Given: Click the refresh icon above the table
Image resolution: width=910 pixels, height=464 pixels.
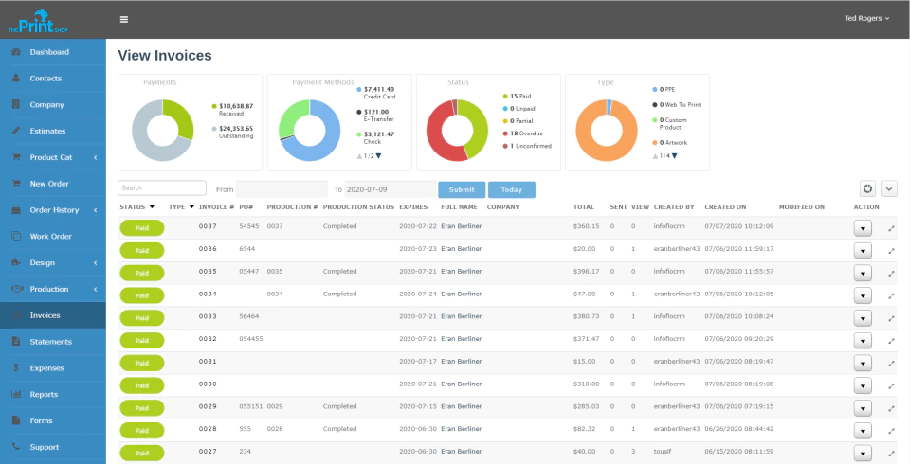Looking at the screenshot, I should click(867, 188).
